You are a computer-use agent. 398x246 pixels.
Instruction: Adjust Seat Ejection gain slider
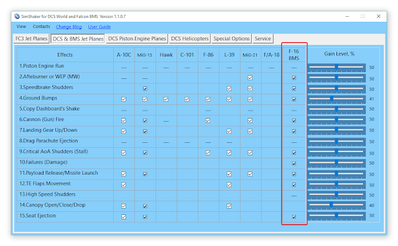[336, 216]
